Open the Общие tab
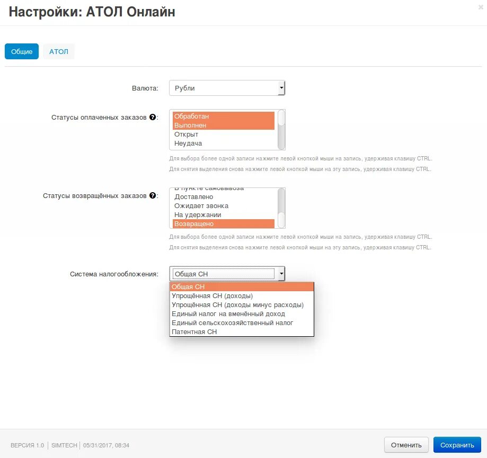This screenshot has width=487, height=458. pyautogui.click(x=22, y=51)
